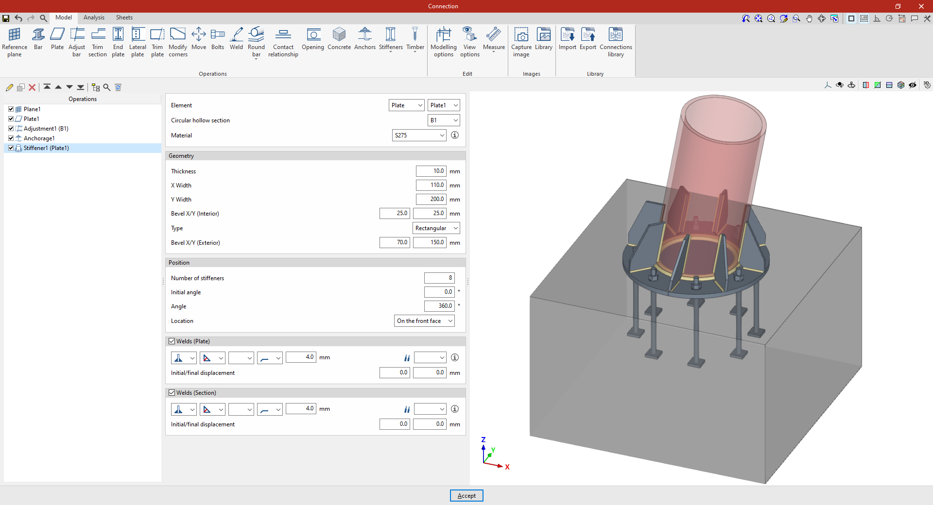The width and height of the screenshot is (933, 505).
Task: Uncheck the Welds (Plate) checkbox
Action: tap(172, 341)
